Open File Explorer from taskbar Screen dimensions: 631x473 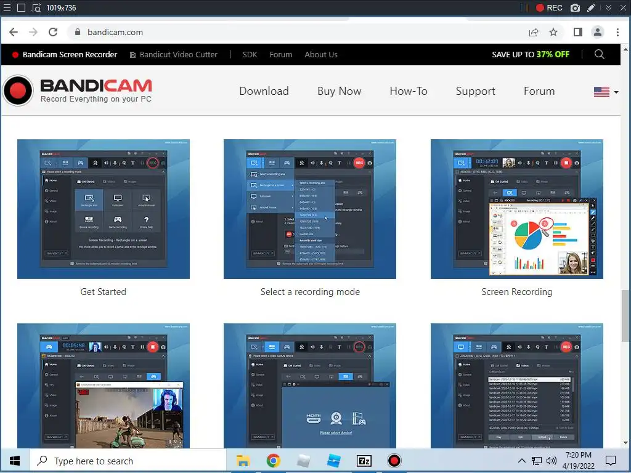(x=243, y=461)
